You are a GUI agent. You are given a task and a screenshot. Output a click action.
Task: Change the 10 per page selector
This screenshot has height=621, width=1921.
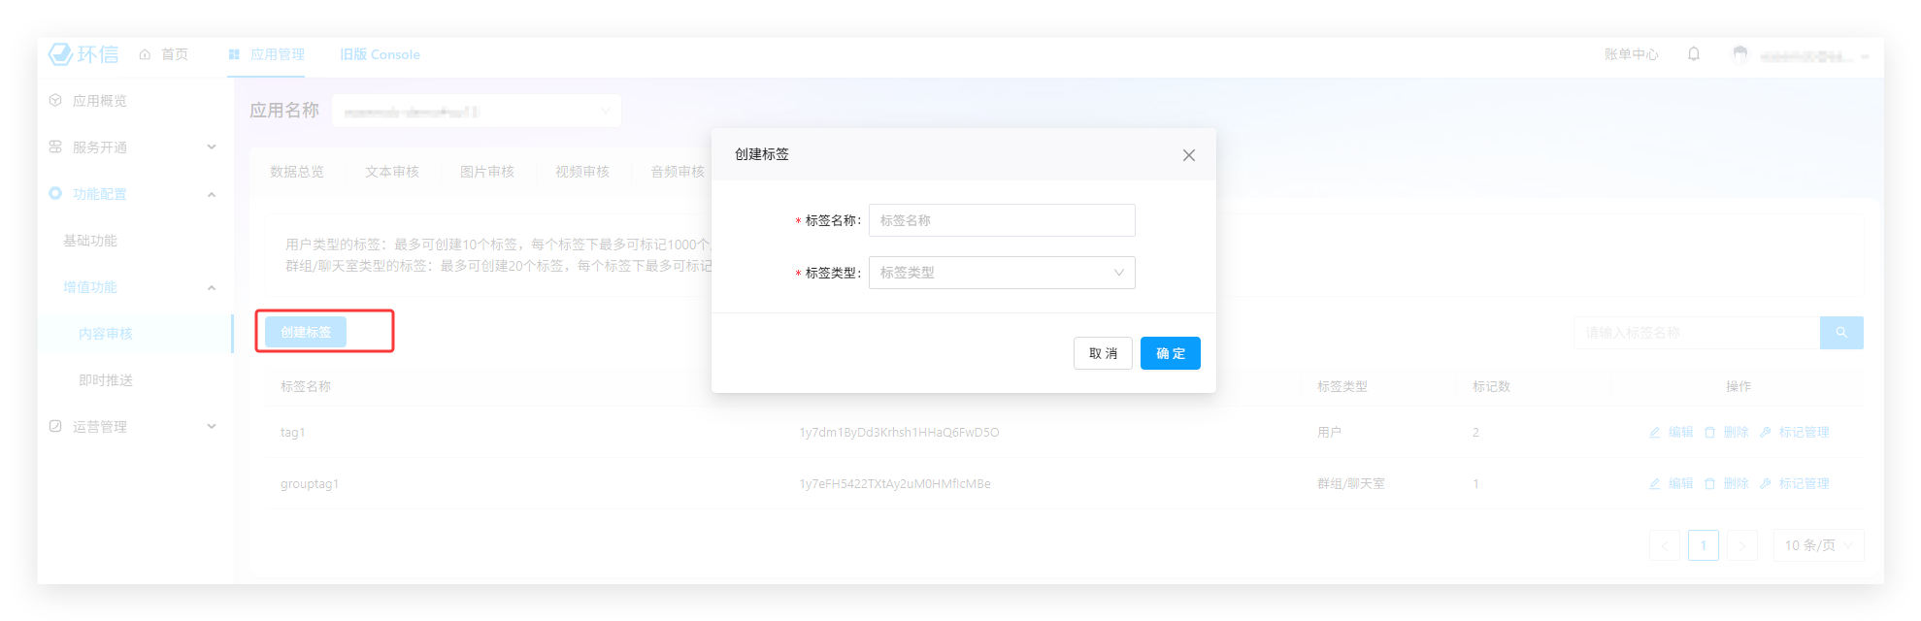tap(1818, 545)
